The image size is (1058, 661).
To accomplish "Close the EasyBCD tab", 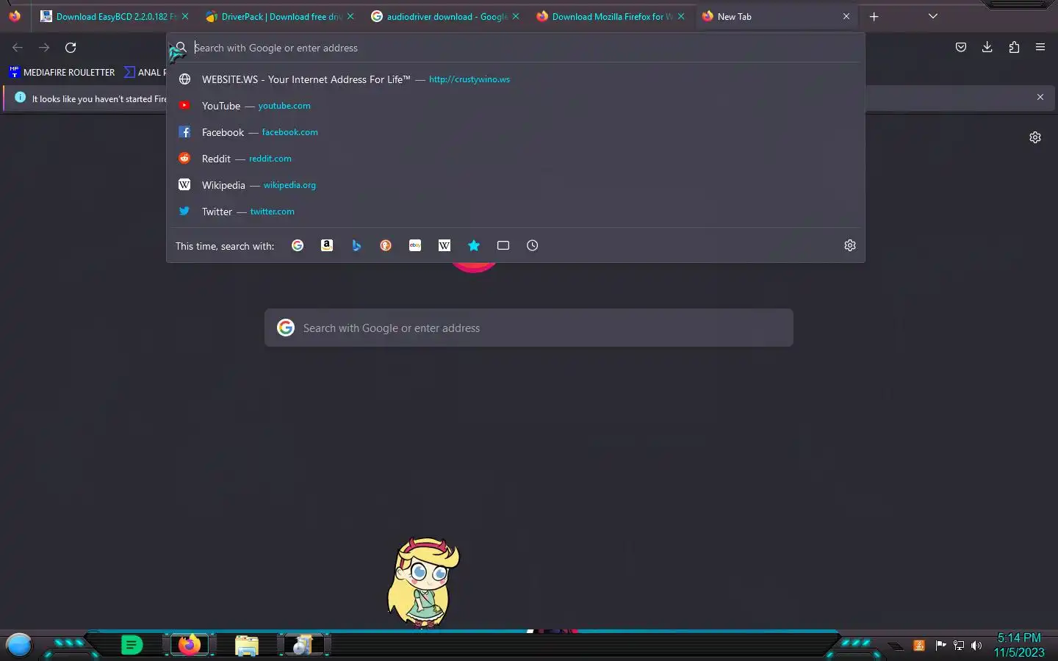I will [x=185, y=16].
